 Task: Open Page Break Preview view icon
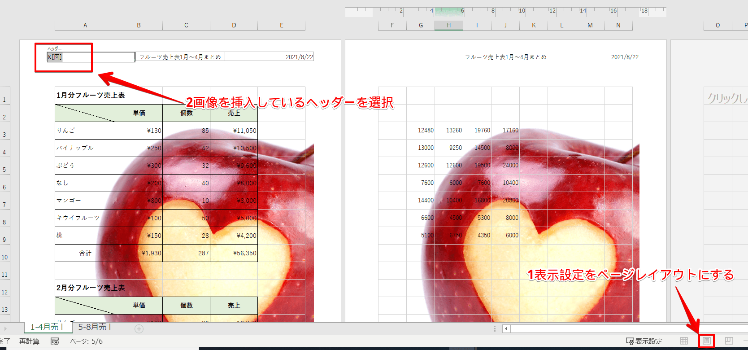[x=729, y=341]
